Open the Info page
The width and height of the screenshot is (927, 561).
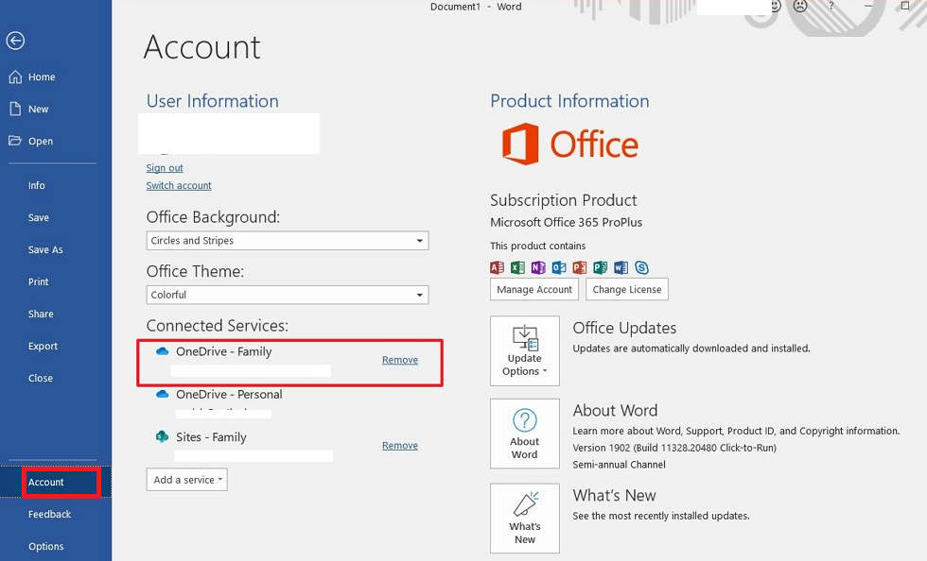click(37, 185)
